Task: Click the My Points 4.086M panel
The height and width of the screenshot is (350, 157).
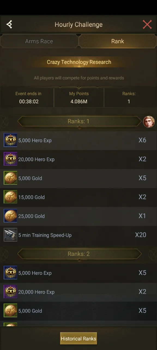Action: (79, 98)
